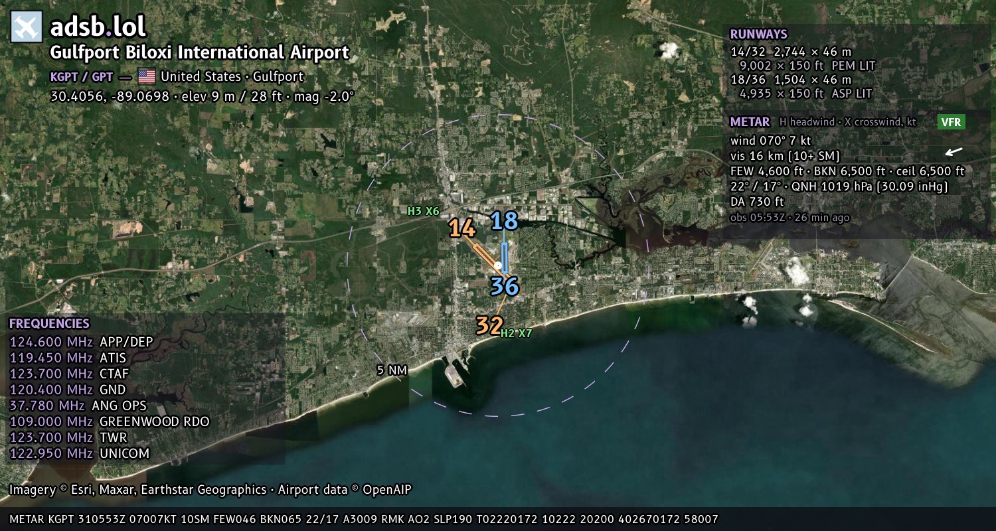Select runway 36 label on map
Viewport: 996px width, 531px height.
tap(505, 286)
